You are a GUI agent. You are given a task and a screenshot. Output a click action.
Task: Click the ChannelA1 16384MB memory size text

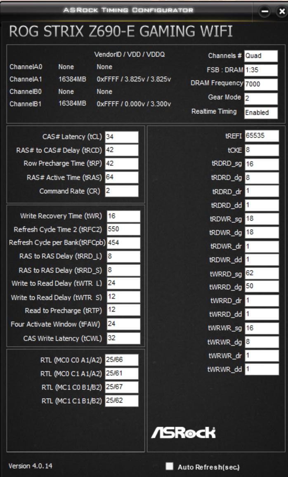[x=72, y=79]
